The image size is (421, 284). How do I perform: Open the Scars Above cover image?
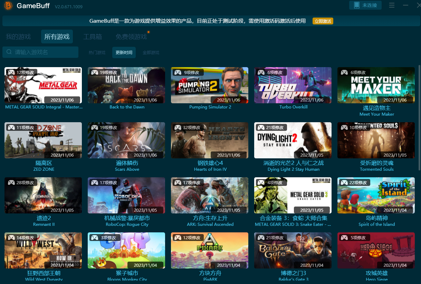[x=126, y=140]
